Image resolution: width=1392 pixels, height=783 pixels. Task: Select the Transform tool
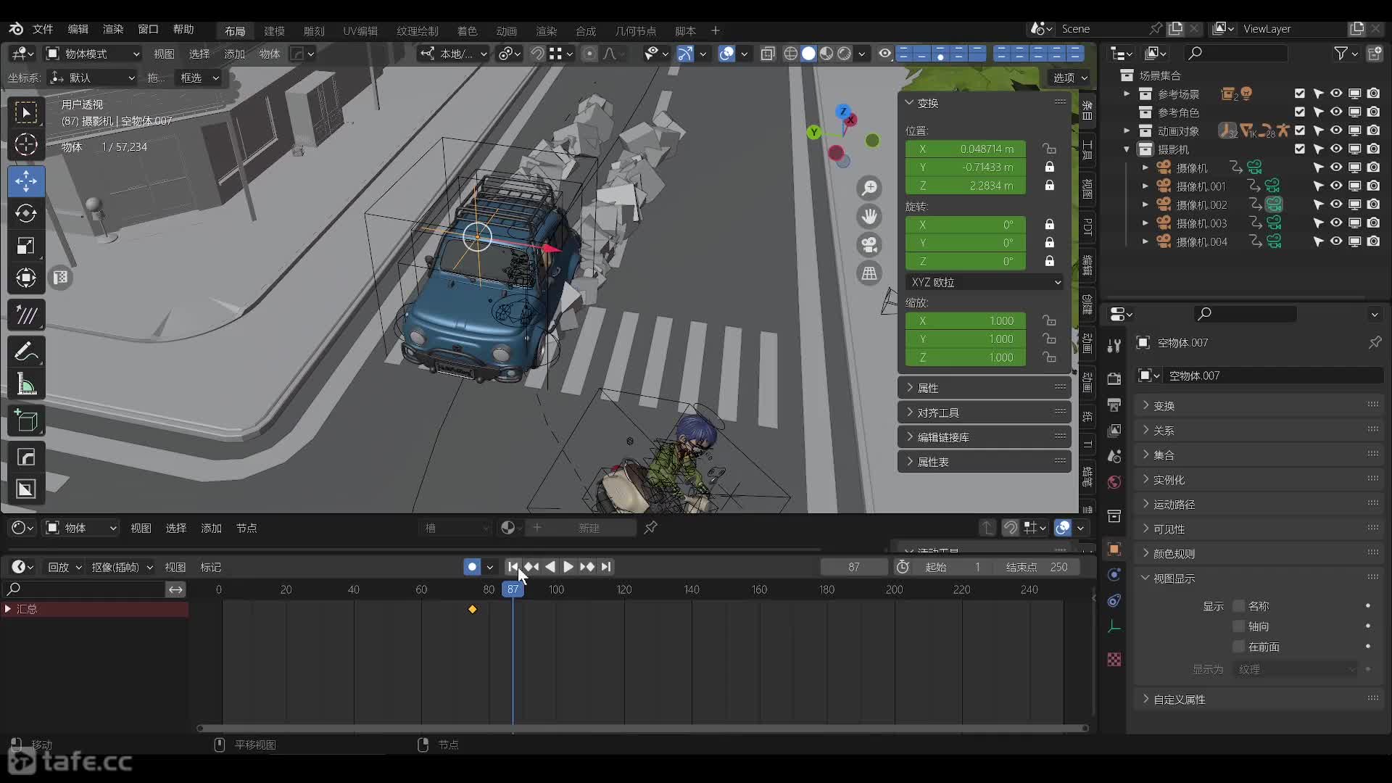click(x=26, y=278)
